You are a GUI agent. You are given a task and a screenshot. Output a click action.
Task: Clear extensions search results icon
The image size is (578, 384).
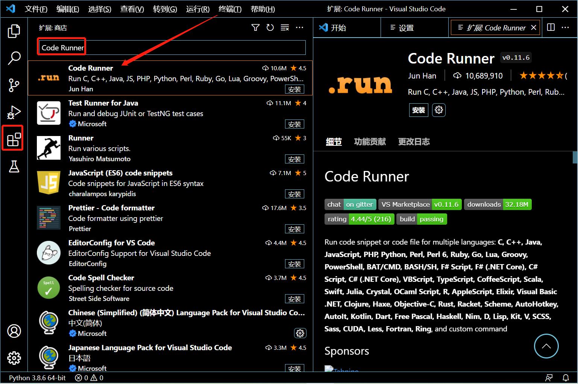[285, 27]
